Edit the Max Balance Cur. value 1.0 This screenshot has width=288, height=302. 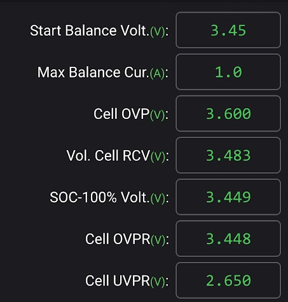pyautogui.click(x=228, y=72)
